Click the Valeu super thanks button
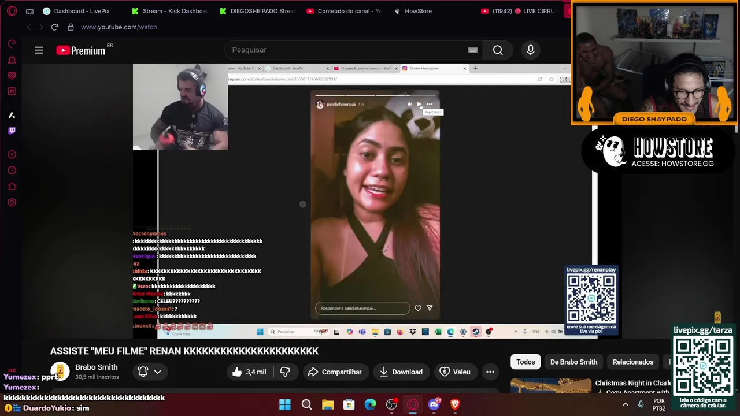This screenshot has width=740, height=416. 455,372
